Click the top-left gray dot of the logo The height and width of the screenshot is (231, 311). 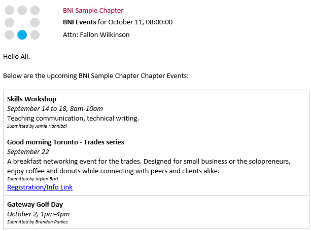9,10
